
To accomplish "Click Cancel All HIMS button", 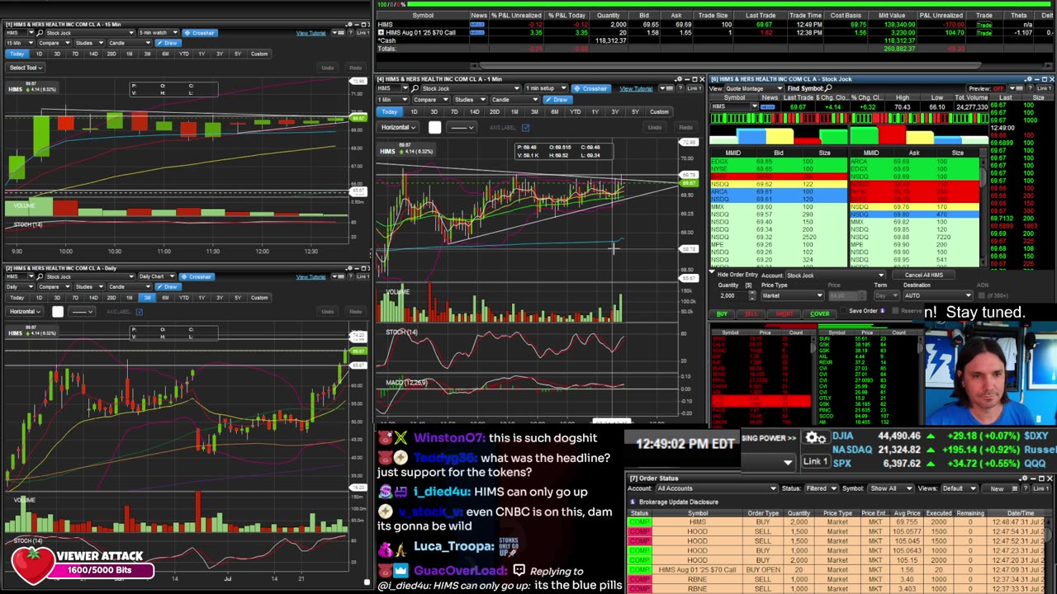I will click(924, 275).
